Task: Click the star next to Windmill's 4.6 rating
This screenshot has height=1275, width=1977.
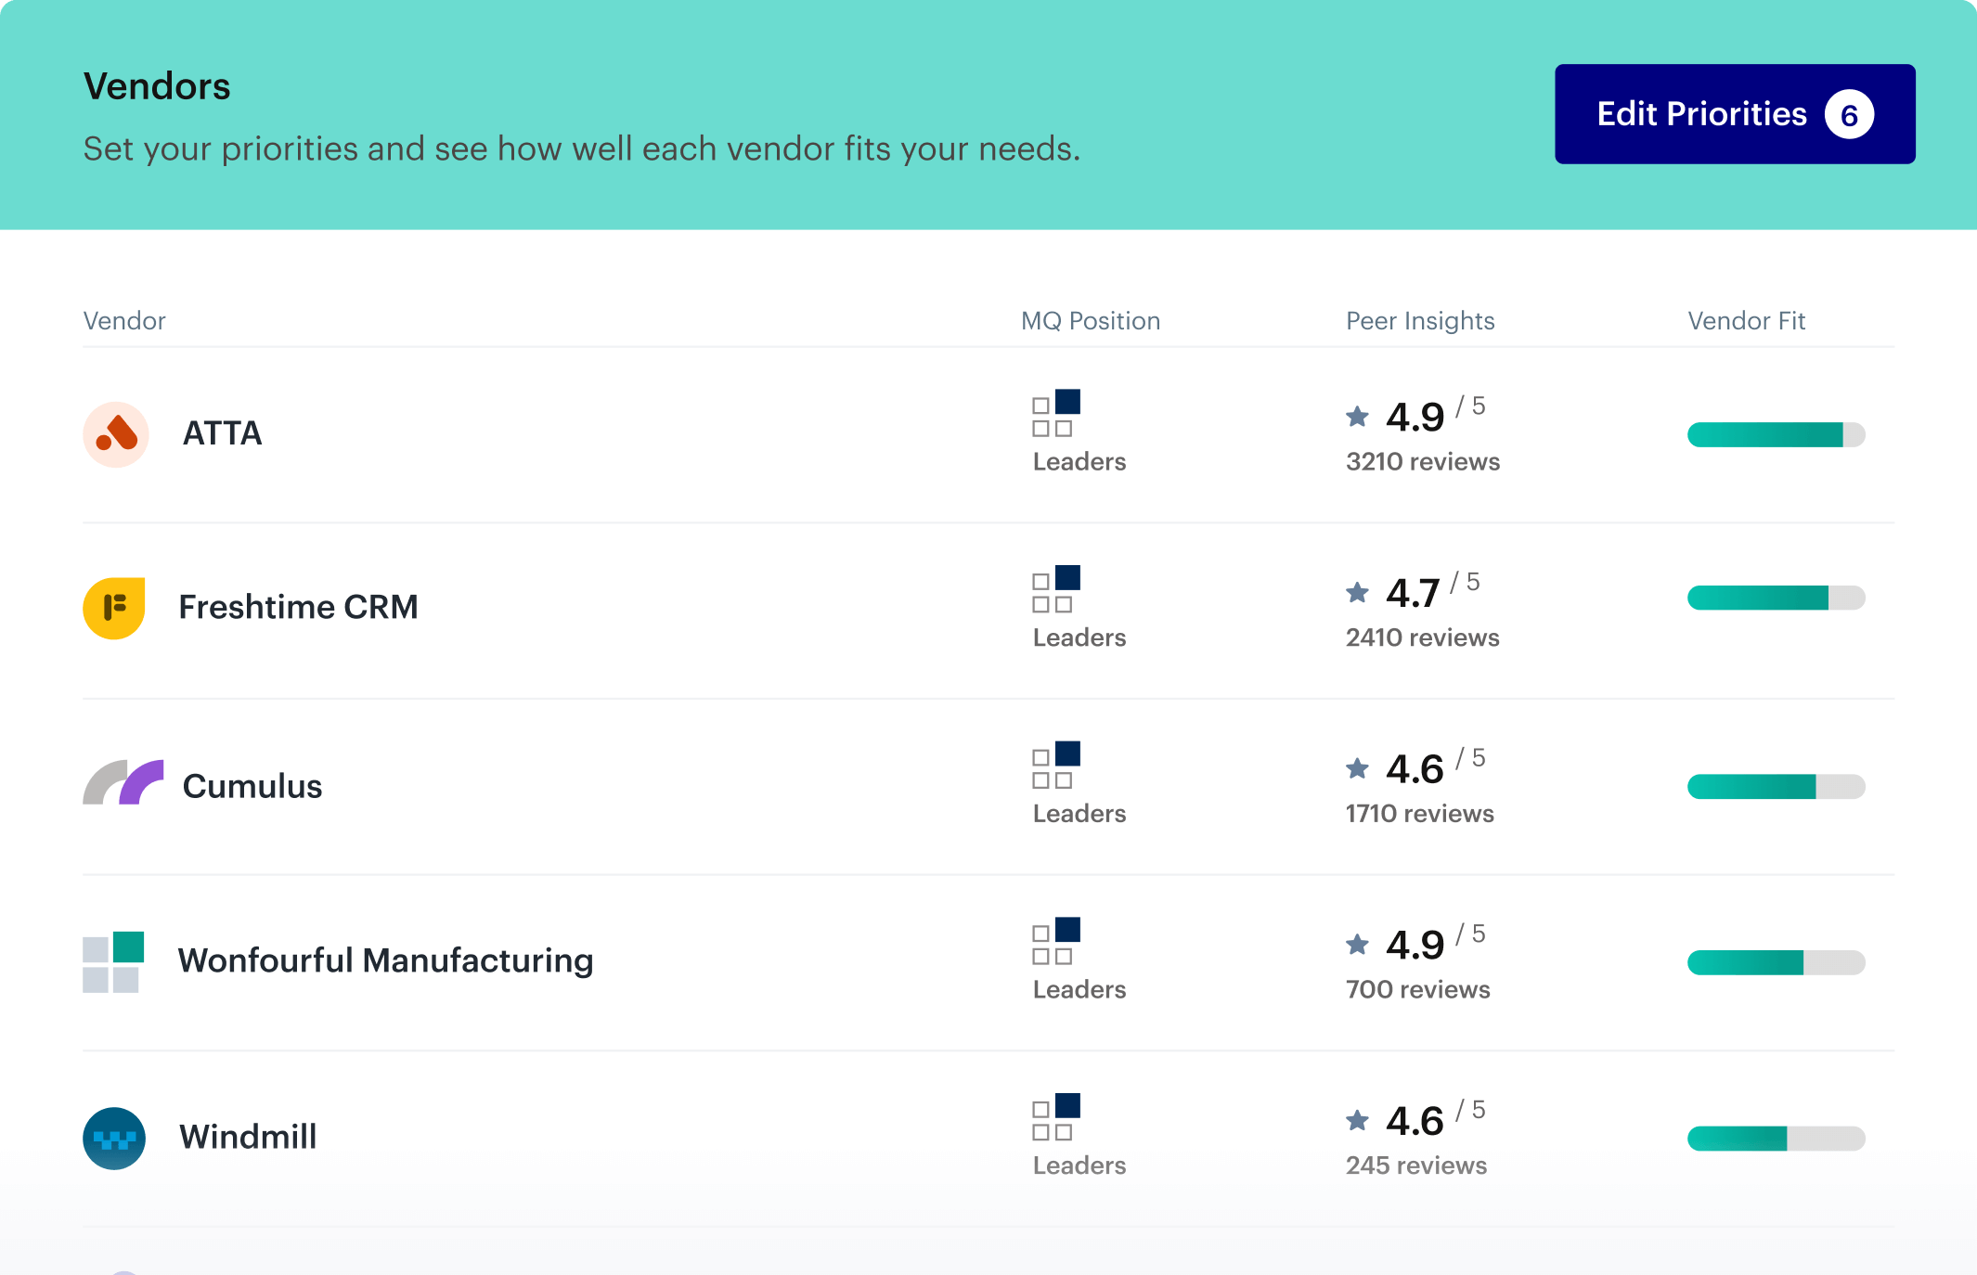Action: coord(1358,1122)
